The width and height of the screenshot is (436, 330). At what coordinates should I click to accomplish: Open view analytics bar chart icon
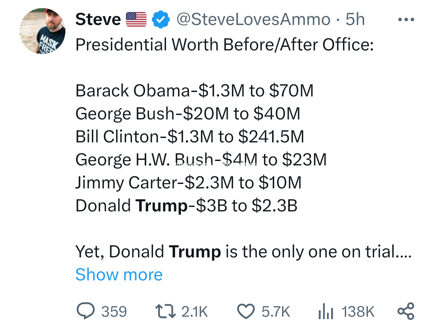click(325, 311)
